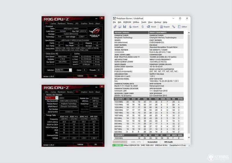Viewport: 232px width, 163px height.
Task: Click the Export toolbar icon
Action: (x=133, y=27)
